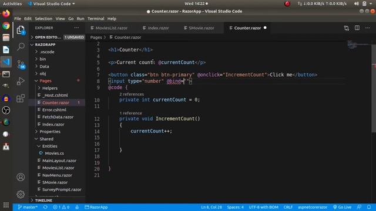376x211 pixels.
Task: Launch Google Chrome from the dock
Action: coord(6,26)
